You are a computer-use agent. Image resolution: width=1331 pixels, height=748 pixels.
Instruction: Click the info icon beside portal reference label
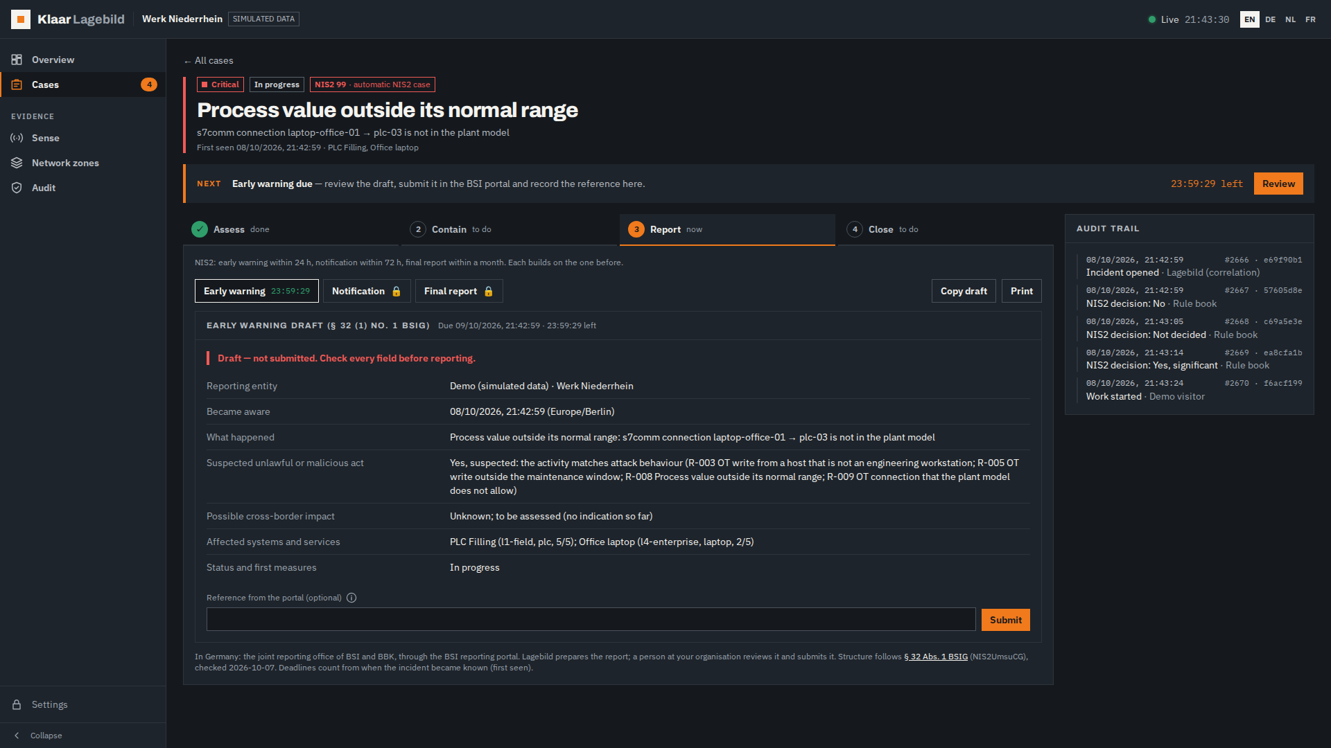pyautogui.click(x=351, y=598)
